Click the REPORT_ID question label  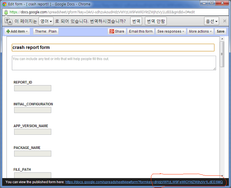[x=23, y=82]
